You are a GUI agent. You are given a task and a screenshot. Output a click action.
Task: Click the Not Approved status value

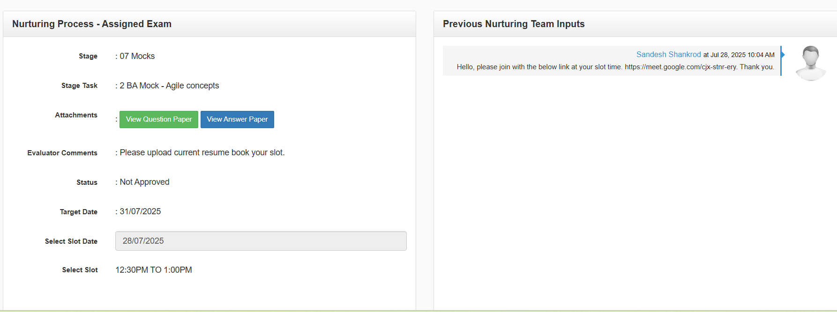(144, 182)
